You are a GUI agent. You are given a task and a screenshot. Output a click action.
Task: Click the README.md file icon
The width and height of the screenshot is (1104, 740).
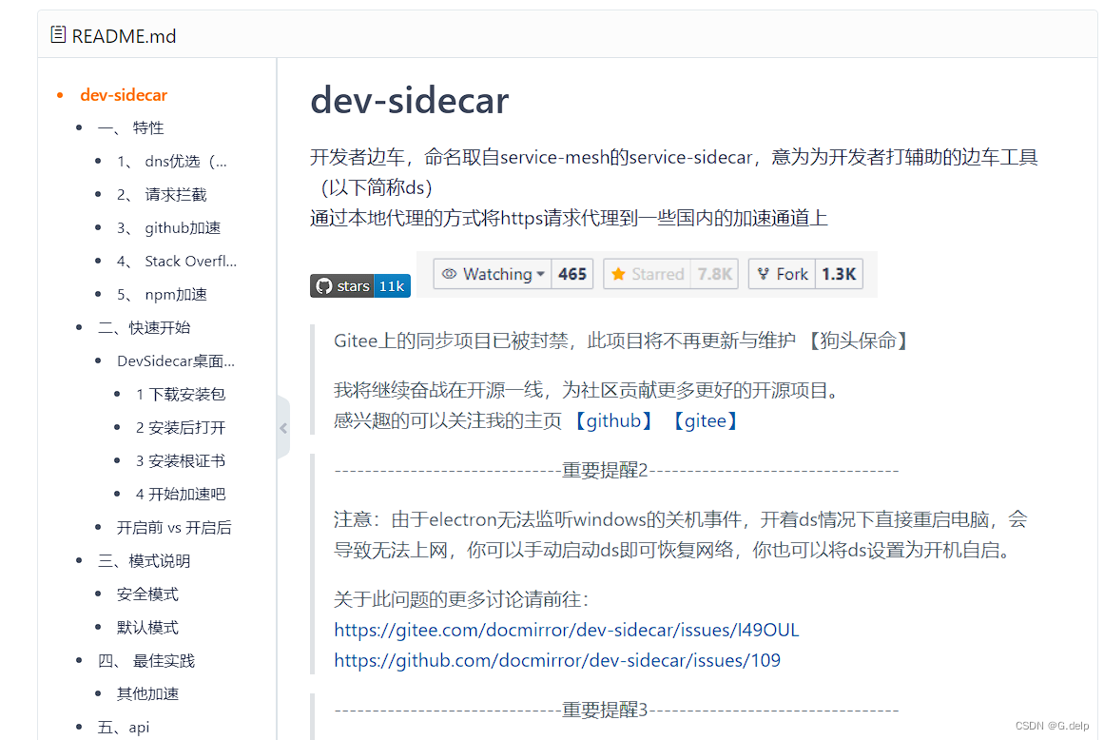click(58, 34)
